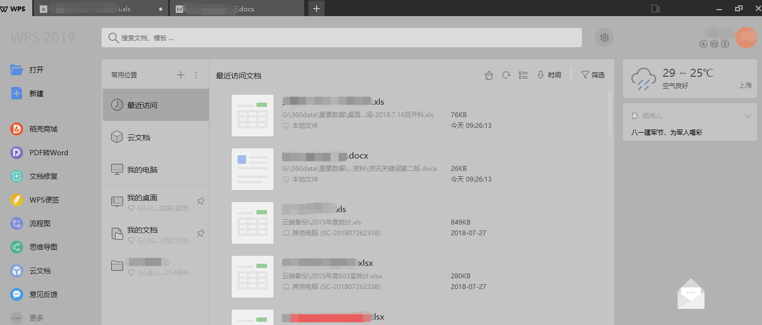The image size is (762, 325).
Task: Click the orange user avatar
Action: click(746, 37)
